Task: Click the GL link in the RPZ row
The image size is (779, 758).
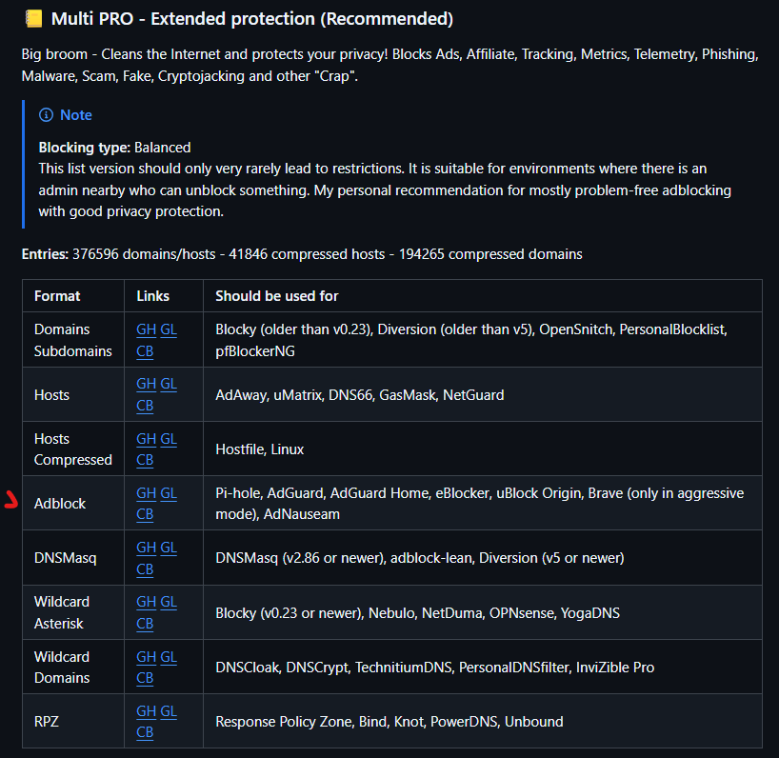Action: tap(169, 710)
